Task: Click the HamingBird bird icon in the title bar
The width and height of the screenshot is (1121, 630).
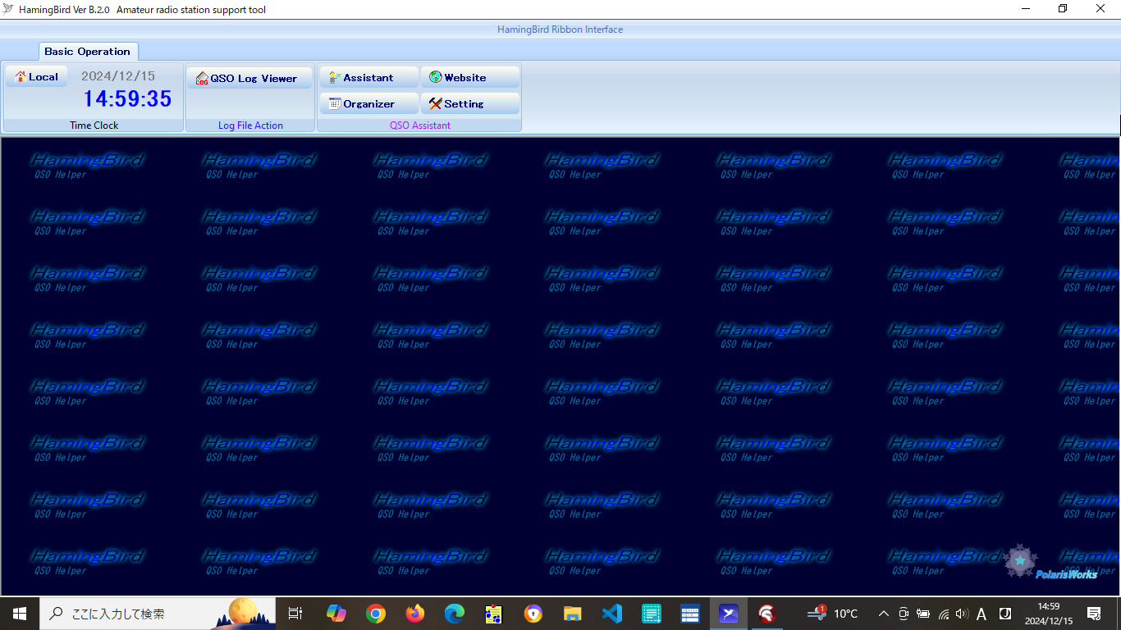Action: (x=10, y=9)
